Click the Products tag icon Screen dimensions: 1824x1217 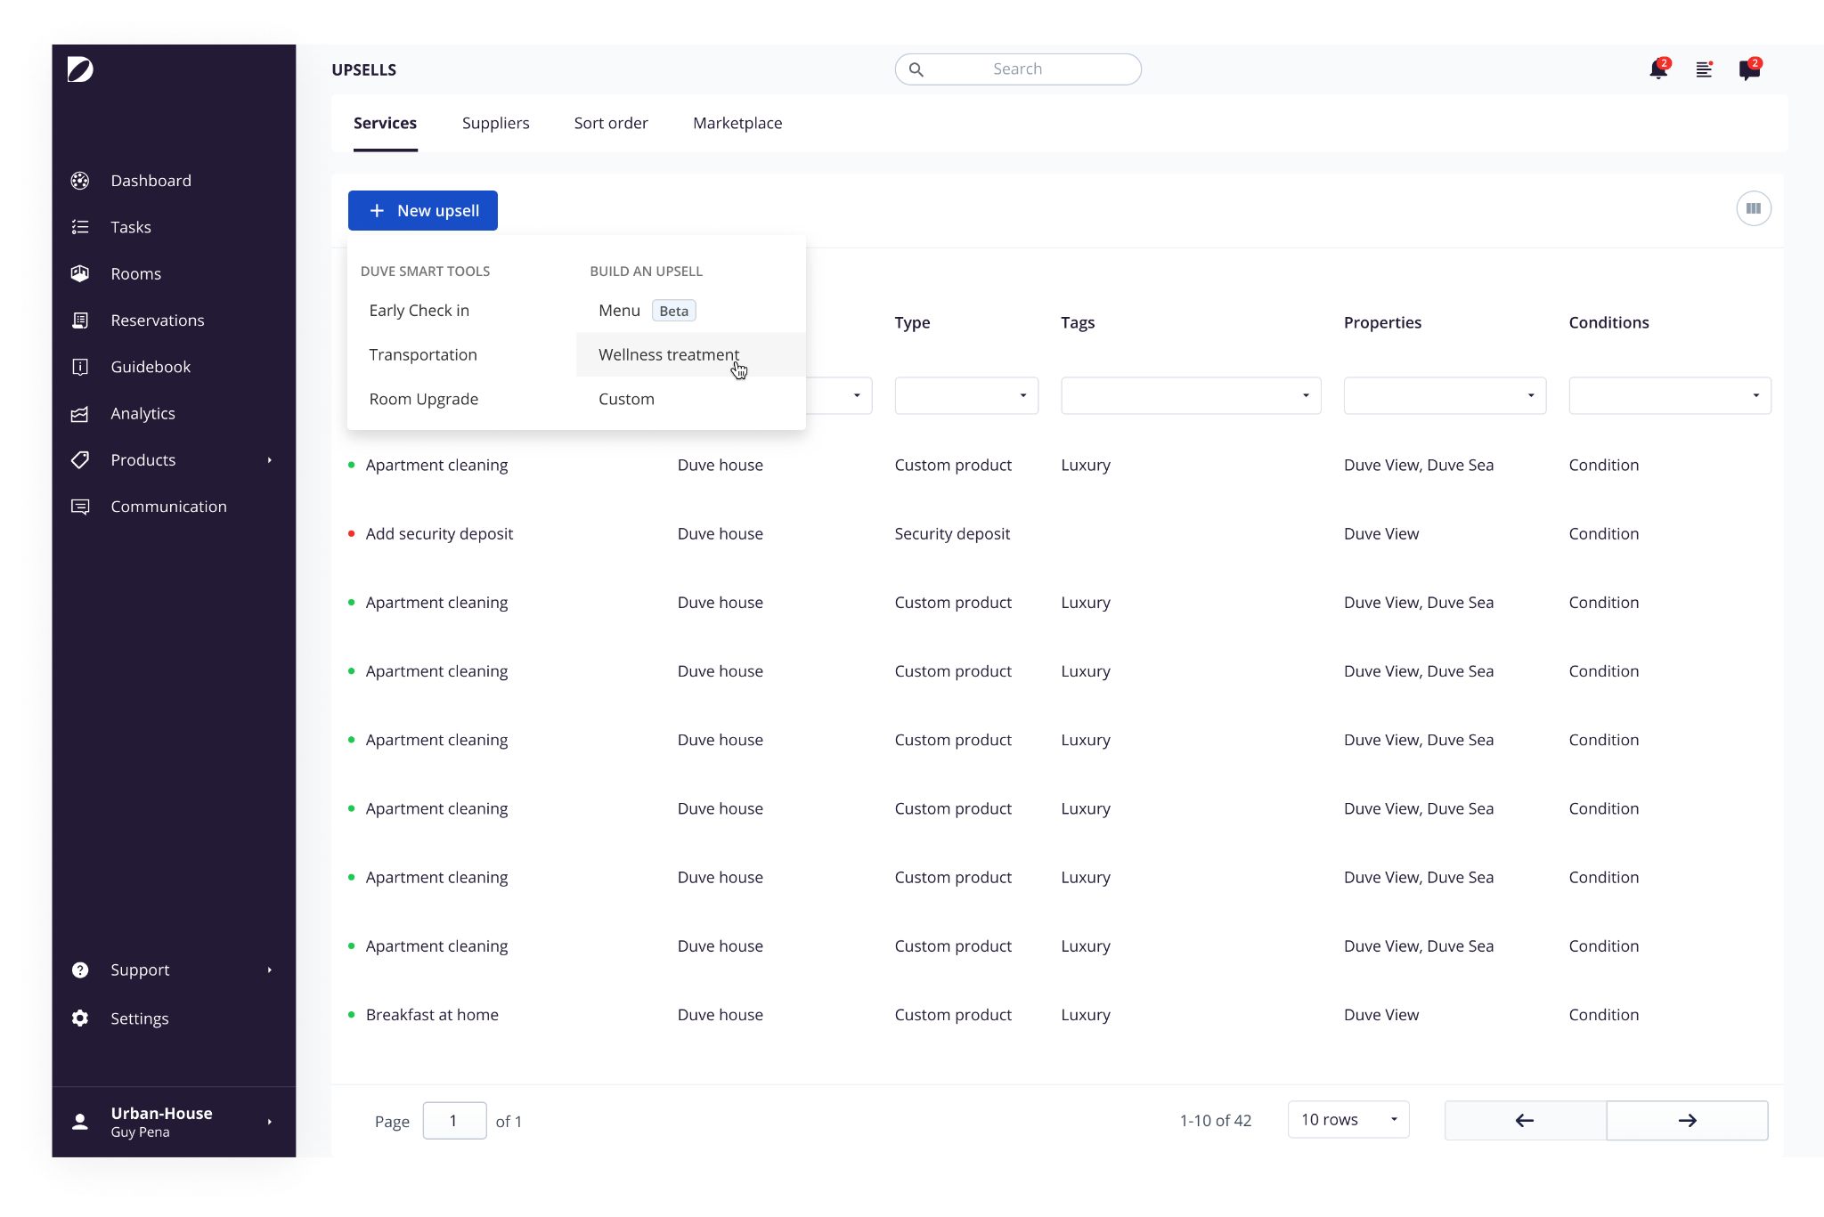pyautogui.click(x=80, y=460)
